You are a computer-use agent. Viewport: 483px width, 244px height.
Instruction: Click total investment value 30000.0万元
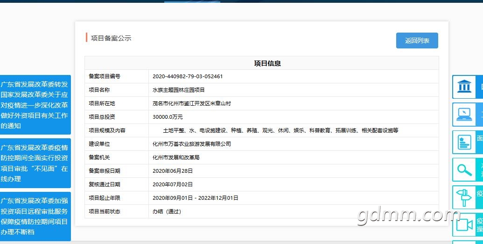[x=168, y=117]
